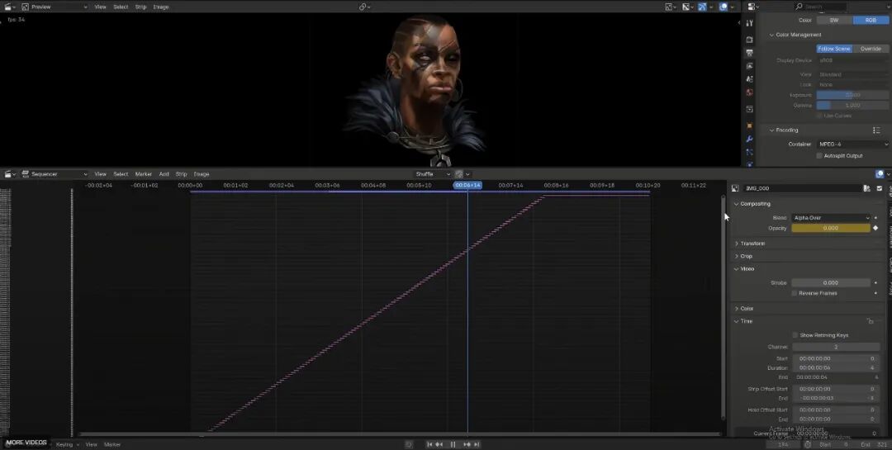
Task: Open the Render properties tab icon
Action: 750,40
